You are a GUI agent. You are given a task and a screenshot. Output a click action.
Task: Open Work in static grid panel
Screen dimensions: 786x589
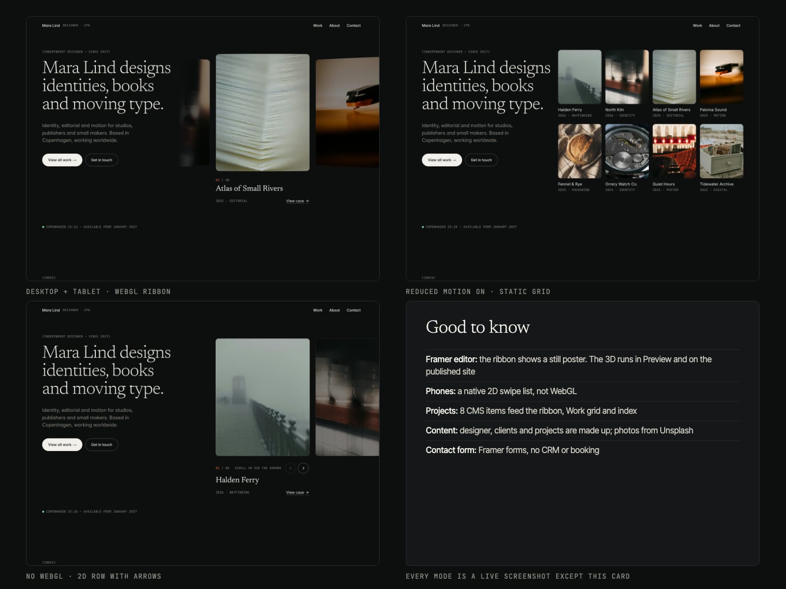[698, 26]
